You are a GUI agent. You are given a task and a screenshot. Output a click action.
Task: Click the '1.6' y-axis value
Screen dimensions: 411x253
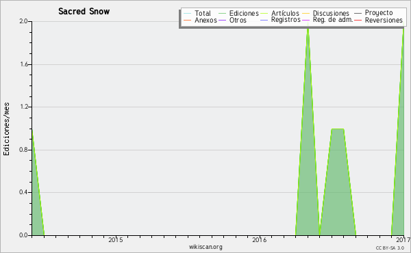[23, 64]
